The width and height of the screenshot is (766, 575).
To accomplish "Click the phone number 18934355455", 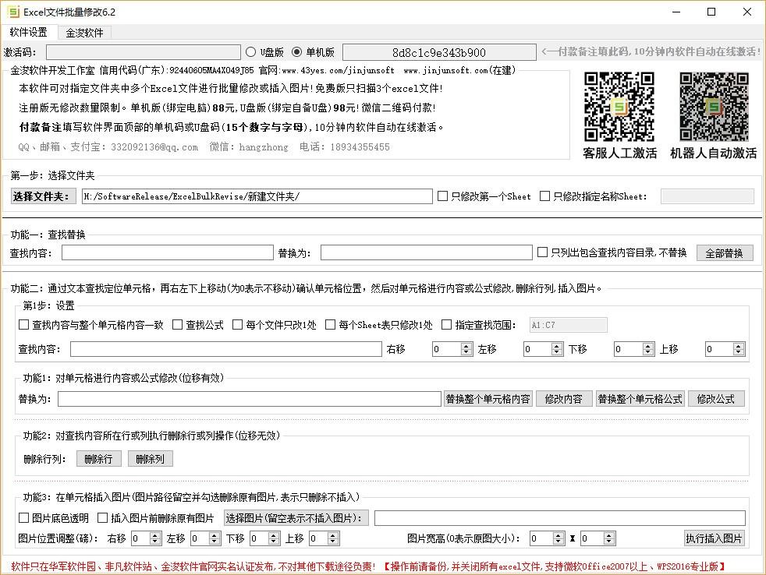I will (x=360, y=147).
